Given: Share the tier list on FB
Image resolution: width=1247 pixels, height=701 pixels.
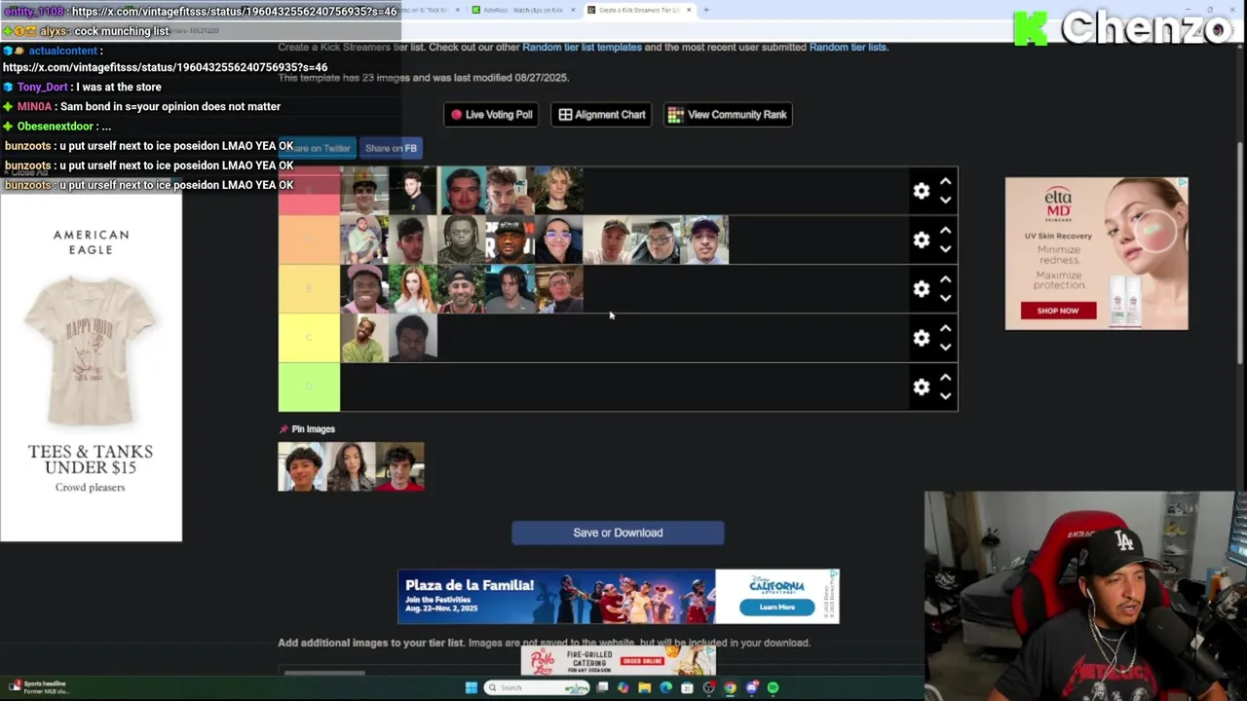Looking at the screenshot, I should click(391, 148).
